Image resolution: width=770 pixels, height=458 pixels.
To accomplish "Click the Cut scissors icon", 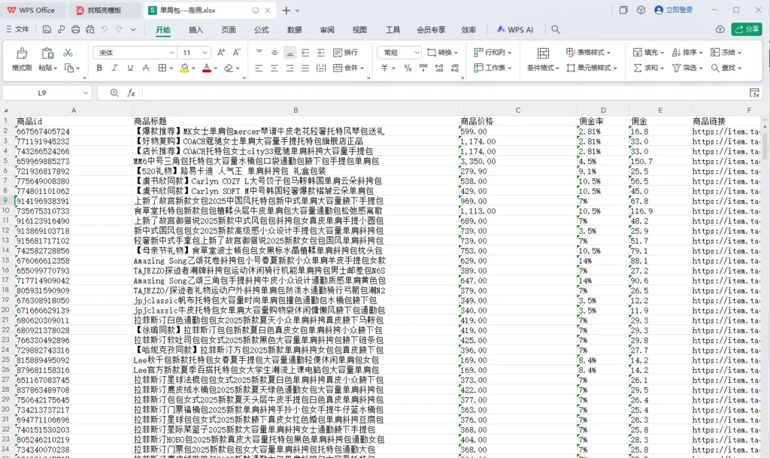I will click(x=68, y=53).
